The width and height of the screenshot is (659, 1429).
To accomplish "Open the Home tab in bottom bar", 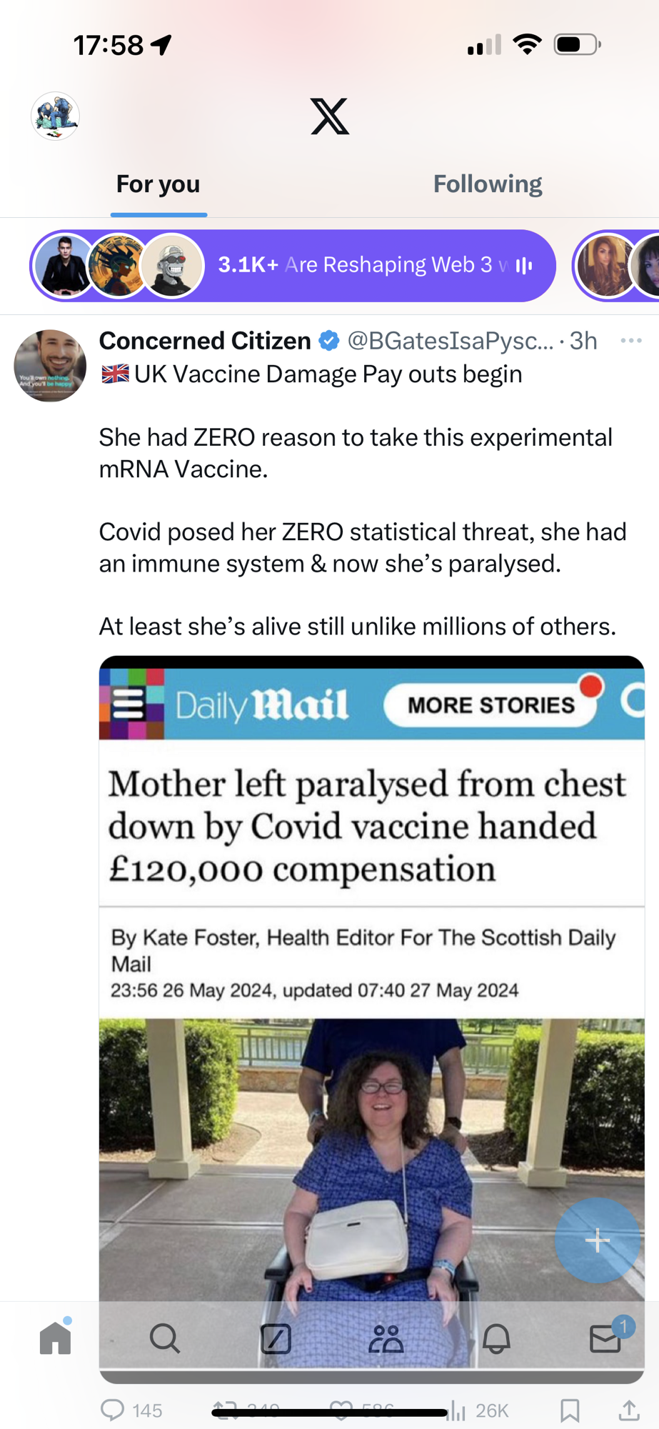I will pyautogui.click(x=55, y=1338).
